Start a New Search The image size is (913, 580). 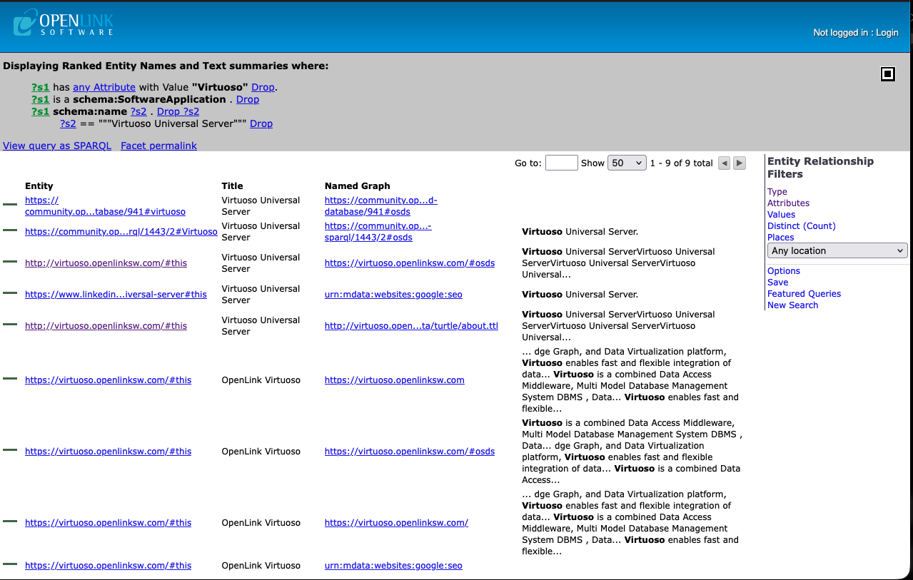click(792, 305)
